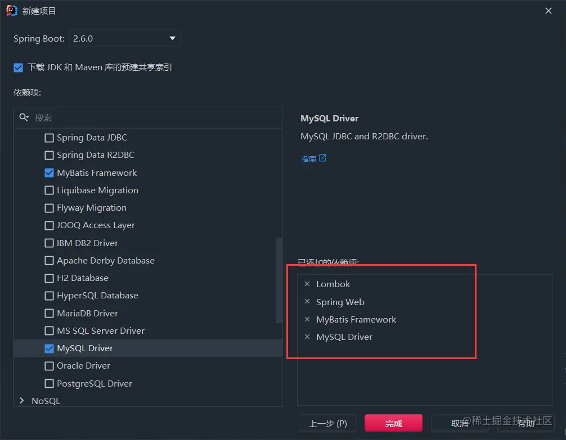Check the PostgreSQL Driver checkbox
The width and height of the screenshot is (566, 440).
click(x=49, y=383)
